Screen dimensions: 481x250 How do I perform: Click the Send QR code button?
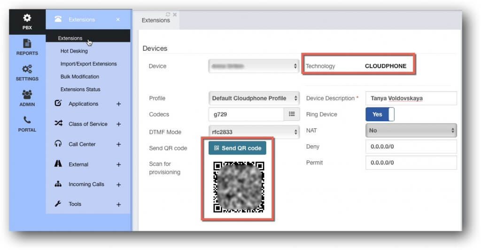(x=237, y=148)
